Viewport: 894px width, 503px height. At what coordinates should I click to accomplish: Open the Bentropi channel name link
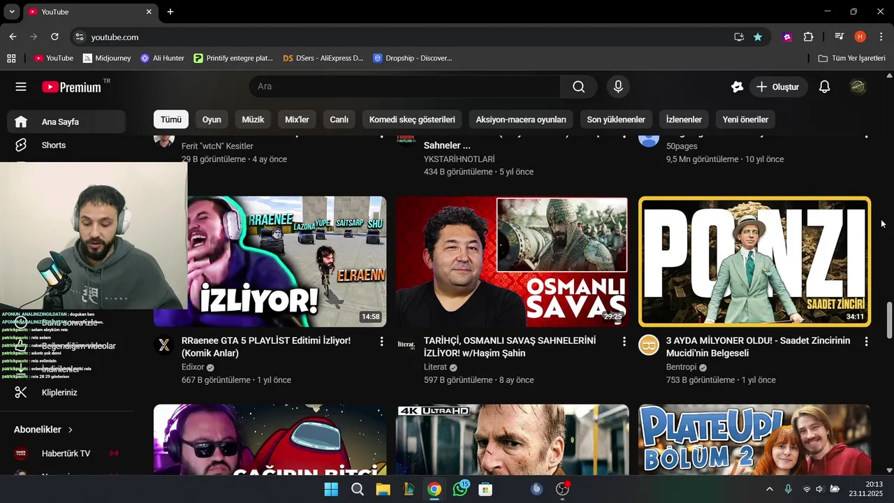click(682, 367)
